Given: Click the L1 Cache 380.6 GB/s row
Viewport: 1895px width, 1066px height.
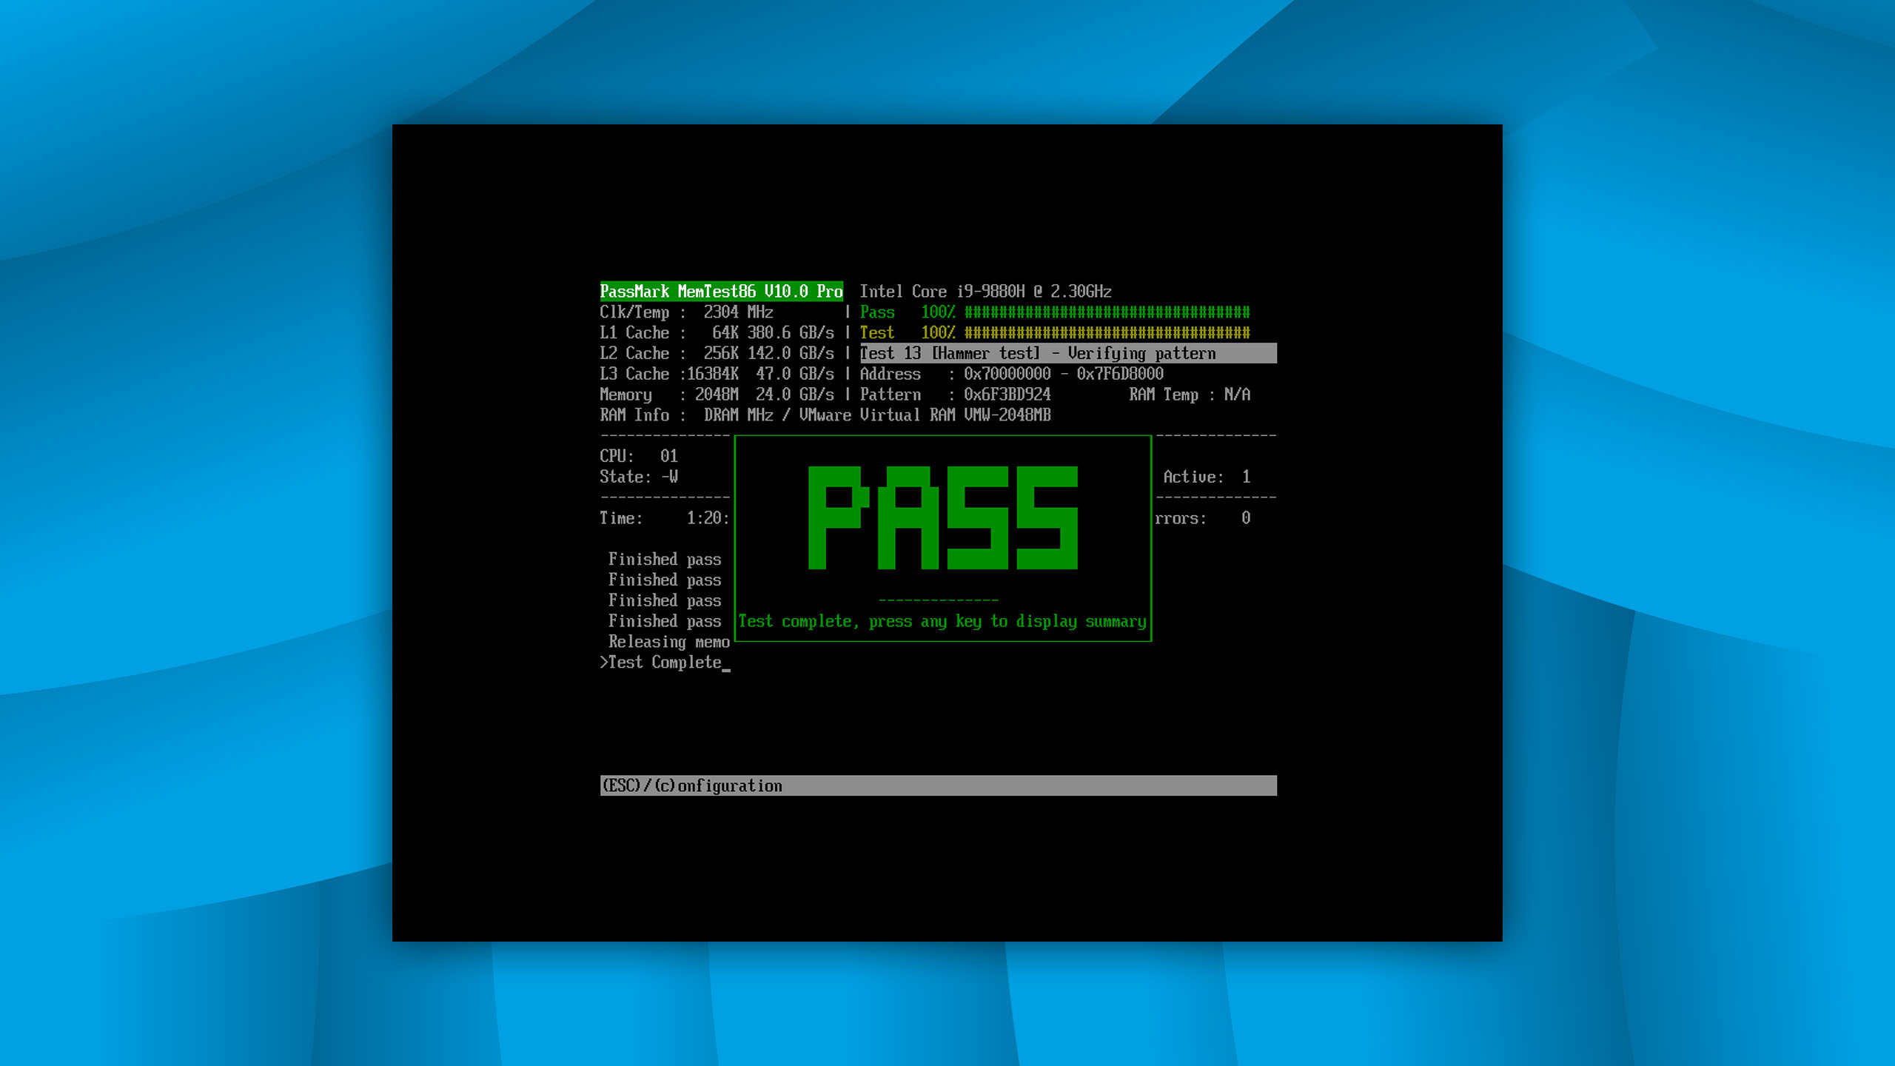Looking at the screenshot, I should click(x=717, y=333).
